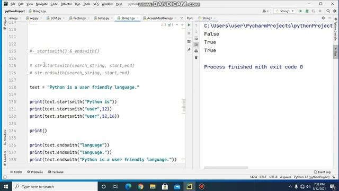Start debugging with the green bug icon
The height and width of the screenshot is (191, 339).
pos(307,11)
